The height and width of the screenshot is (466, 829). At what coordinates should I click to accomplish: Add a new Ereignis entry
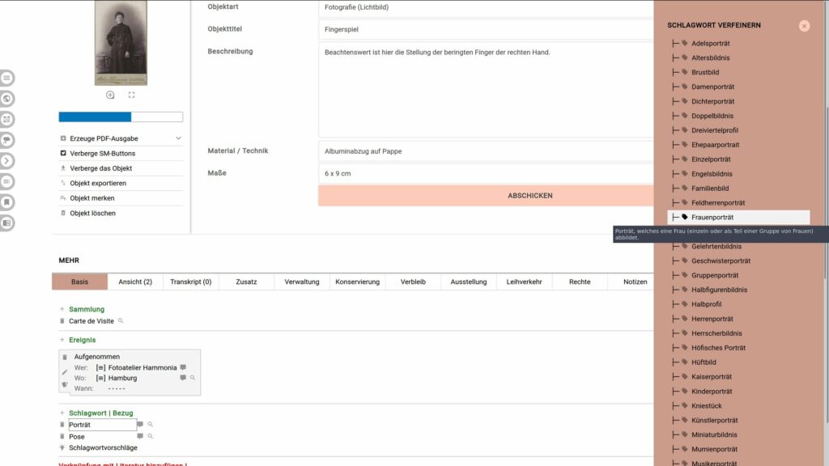click(x=62, y=340)
